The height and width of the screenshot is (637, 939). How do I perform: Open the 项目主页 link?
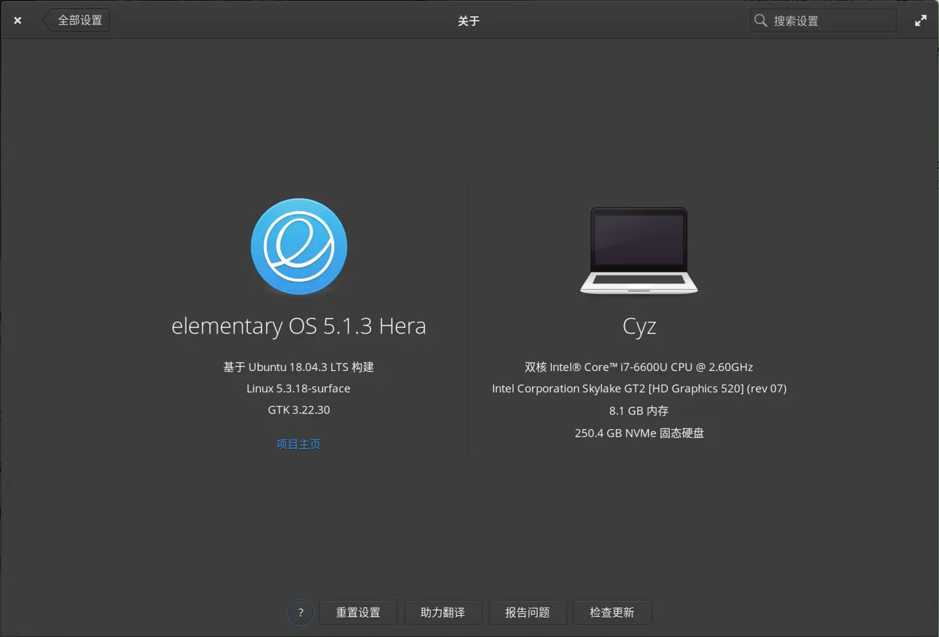click(x=299, y=444)
